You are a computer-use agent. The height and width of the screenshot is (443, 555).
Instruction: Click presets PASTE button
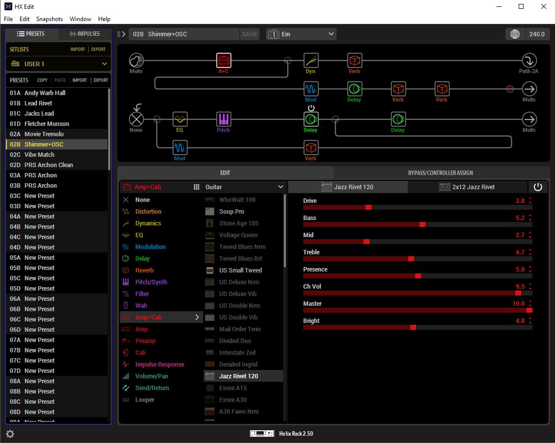[x=60, y=80]
